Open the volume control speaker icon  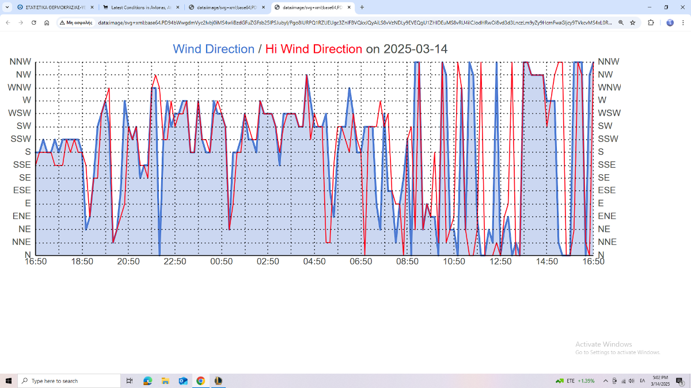coord(632,381)
